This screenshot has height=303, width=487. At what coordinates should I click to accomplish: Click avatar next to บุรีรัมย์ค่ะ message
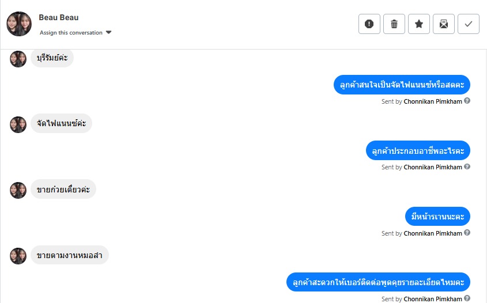(18, 58)
